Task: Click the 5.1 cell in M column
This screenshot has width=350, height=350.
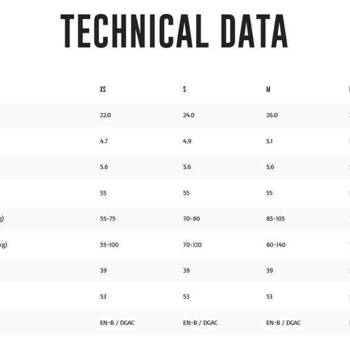Action: pos(270,141)
